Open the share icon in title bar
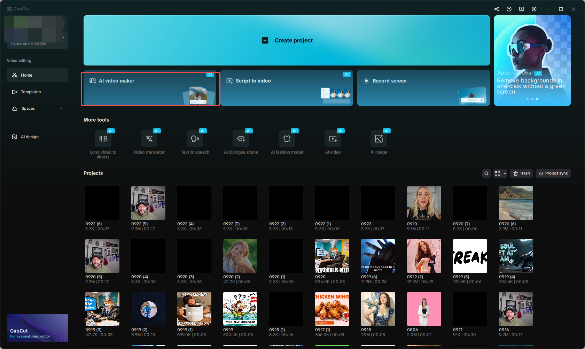The height and width of the screenshot is (349, 585). [x=497, y=9]
